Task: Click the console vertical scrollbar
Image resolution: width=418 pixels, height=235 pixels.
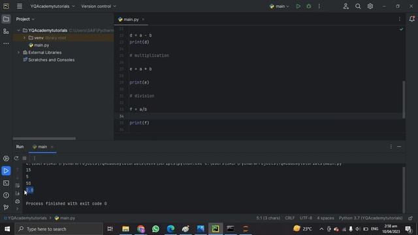Action: pyautogui.click(x=404, y=189)
